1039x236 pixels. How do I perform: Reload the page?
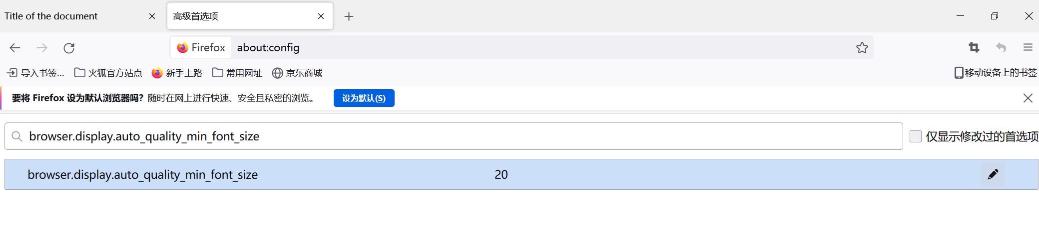click(x=69, y=48)
